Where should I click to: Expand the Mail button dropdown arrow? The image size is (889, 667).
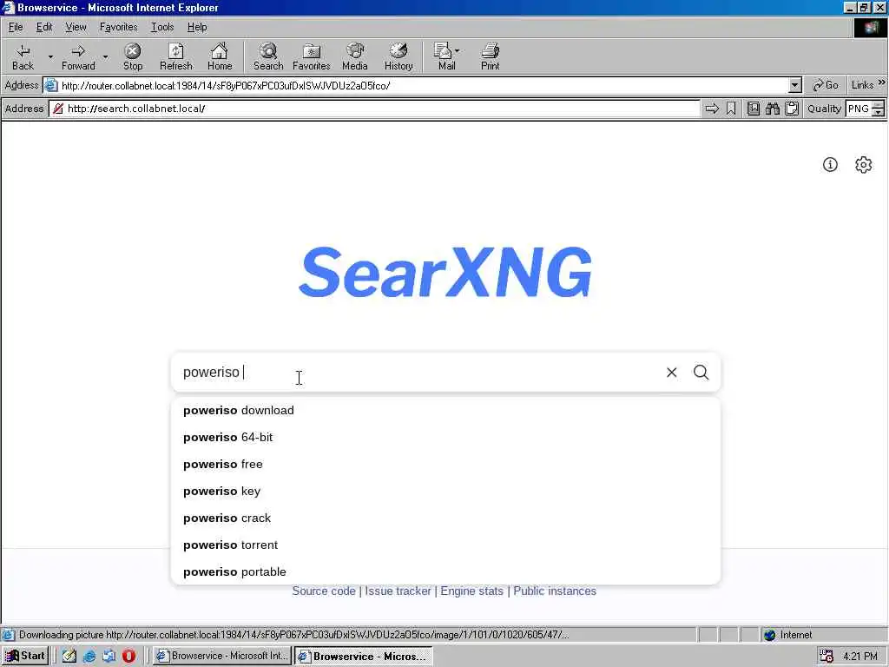click(457, 51)
